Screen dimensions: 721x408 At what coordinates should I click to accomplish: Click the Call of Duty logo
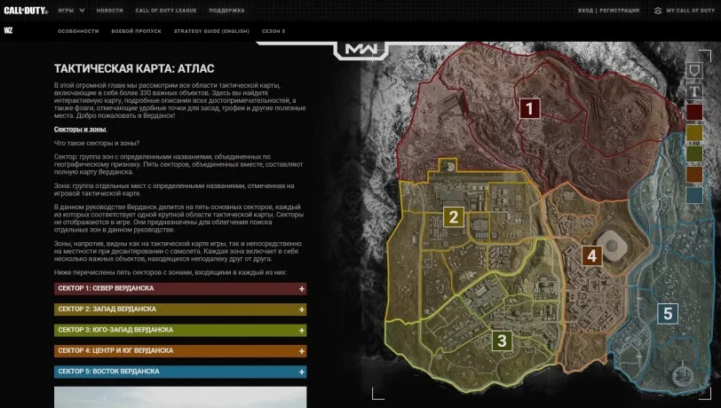[26, 10]
